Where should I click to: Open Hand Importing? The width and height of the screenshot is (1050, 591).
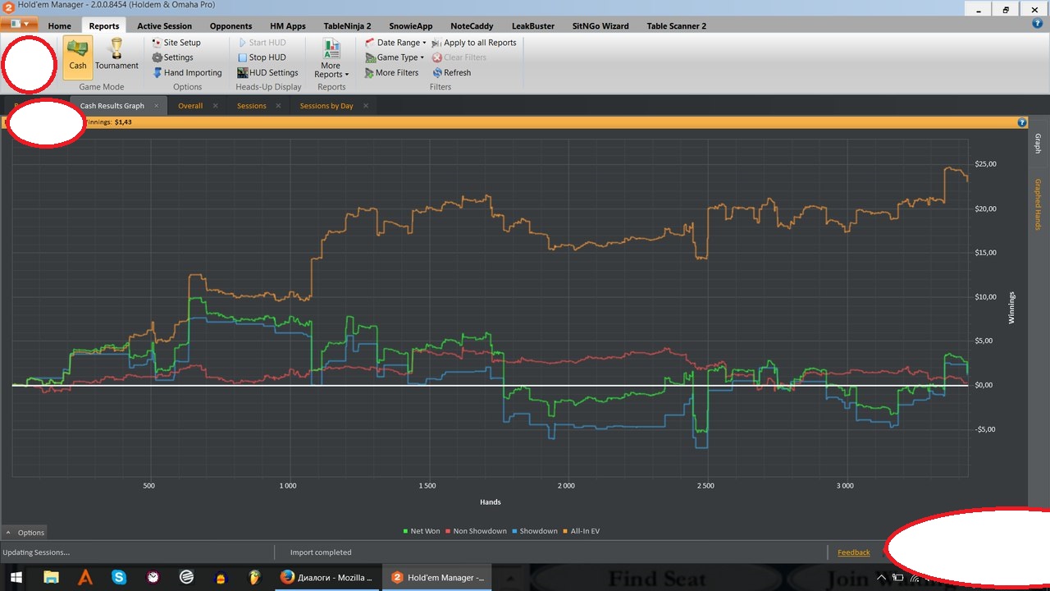(187, 73)
